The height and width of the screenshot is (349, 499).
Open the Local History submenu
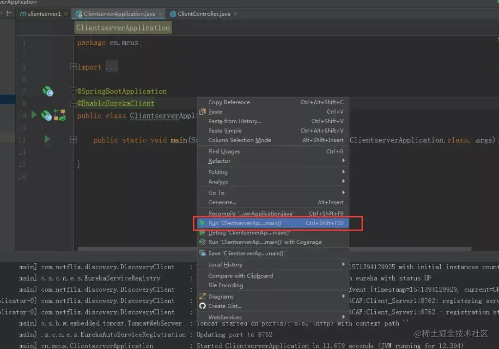[273, 265]
